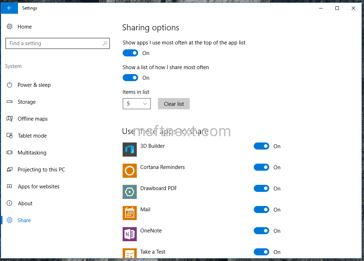Disable showing most-used apps at top
Screen dimensions: 364x261
[130, 53]
